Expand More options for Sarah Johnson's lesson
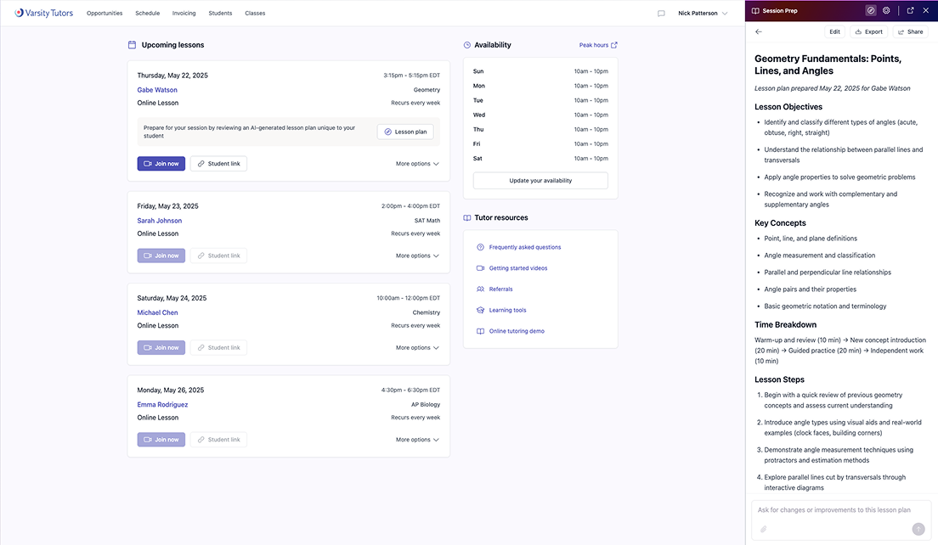 click(x=417, y=256)
